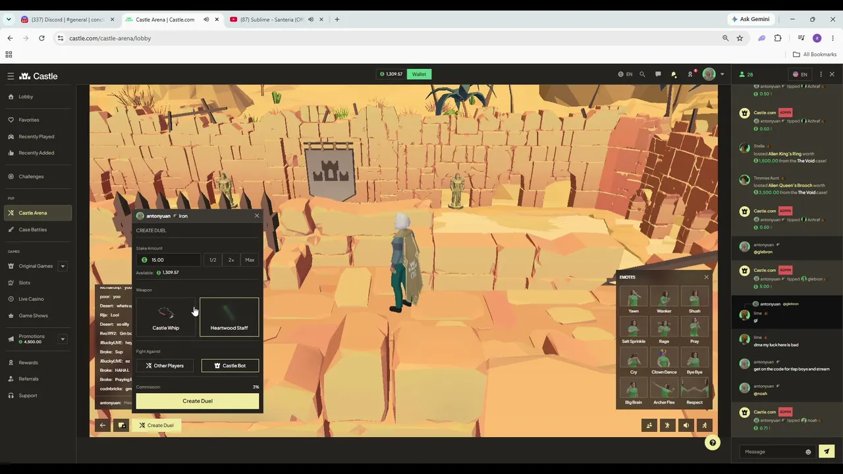
Task: Halve the stake with 1/2 button
Action: click(x=213, y=260)
